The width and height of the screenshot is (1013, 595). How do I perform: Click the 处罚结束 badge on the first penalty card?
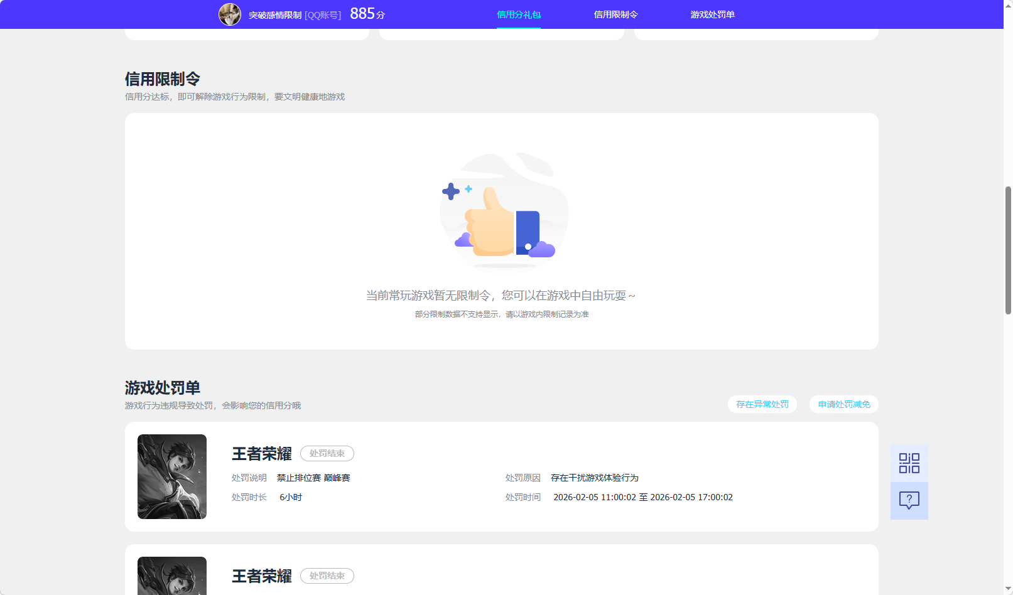coord(327,453)
